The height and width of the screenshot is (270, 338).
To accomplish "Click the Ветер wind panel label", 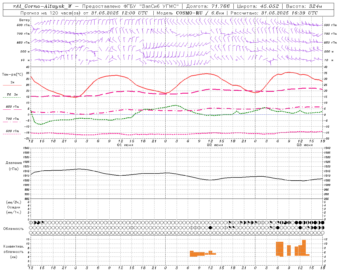I will [24, 20].
